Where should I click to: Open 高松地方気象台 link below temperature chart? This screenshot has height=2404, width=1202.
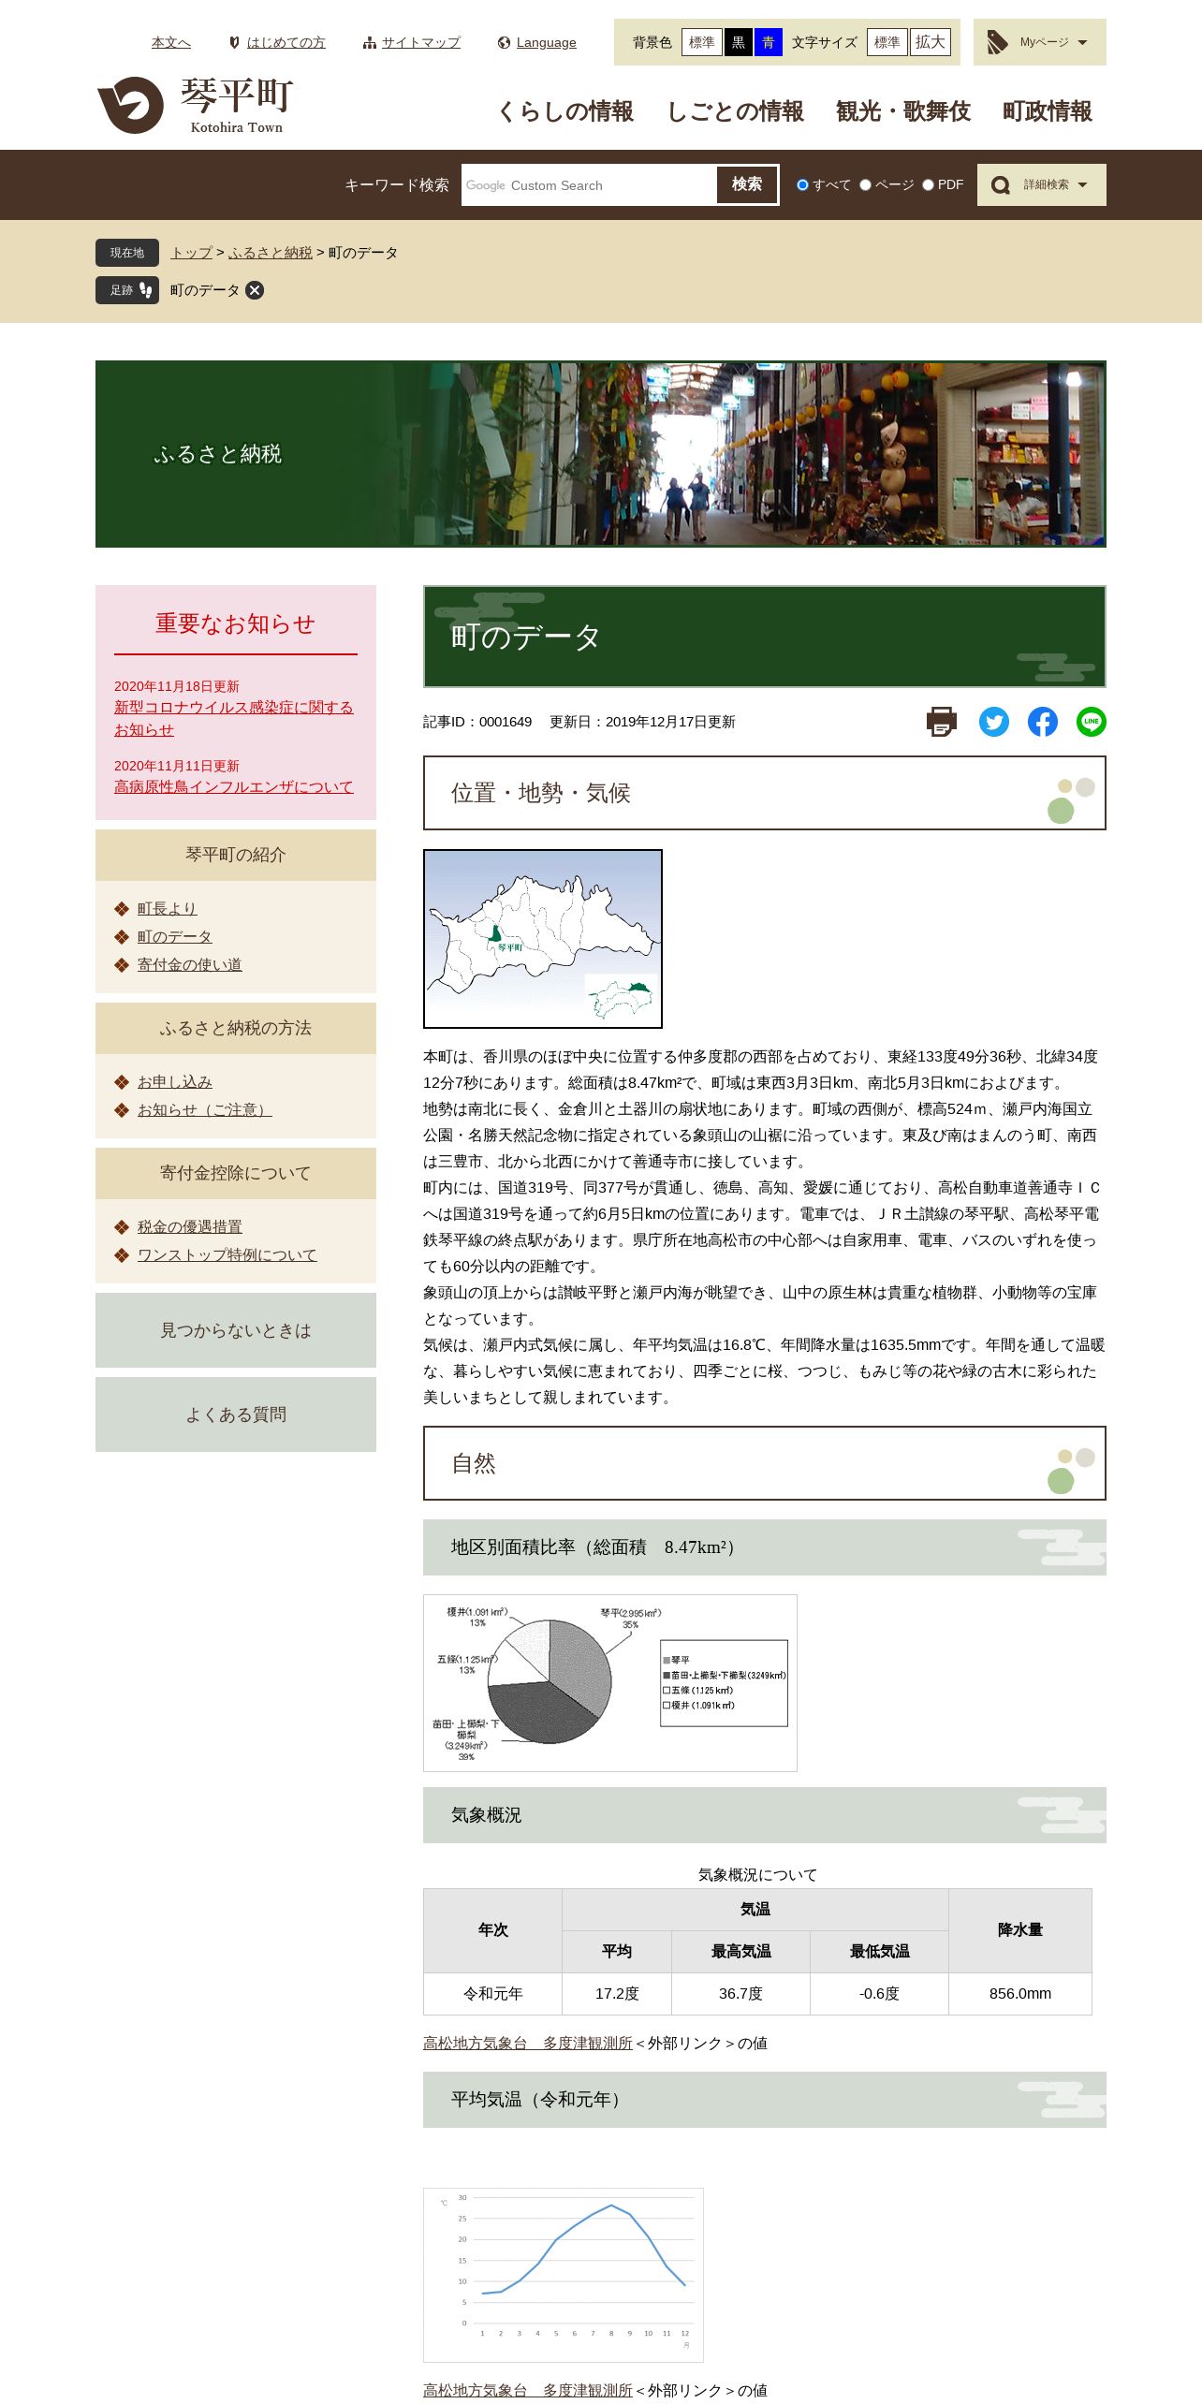[x=528, y=2391]
